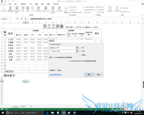Image resolution: width=144 pixels, height=115 pixels.
Task: Click the Bottom input field containing 100
Action: click(66, 48)
